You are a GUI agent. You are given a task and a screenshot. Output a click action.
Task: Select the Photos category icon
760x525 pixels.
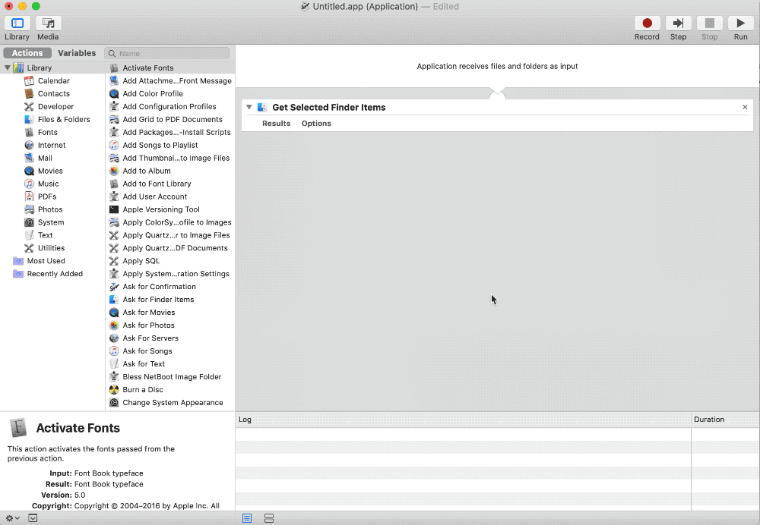(29, 209)
